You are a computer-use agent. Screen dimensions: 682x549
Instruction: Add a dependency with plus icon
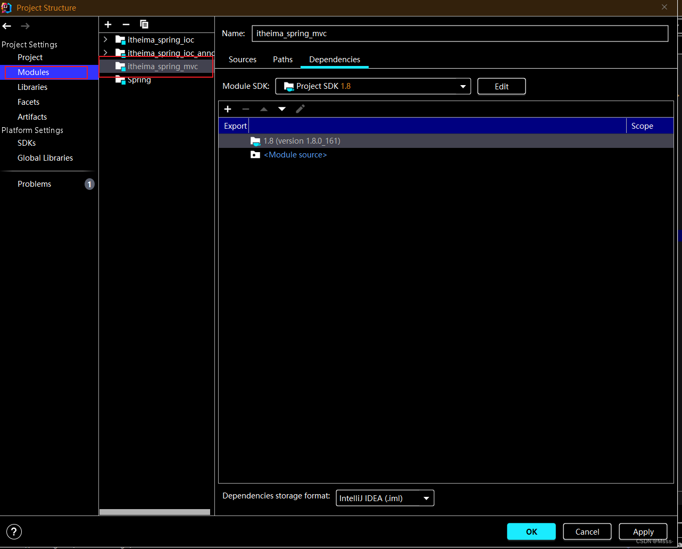click(228, 109)
